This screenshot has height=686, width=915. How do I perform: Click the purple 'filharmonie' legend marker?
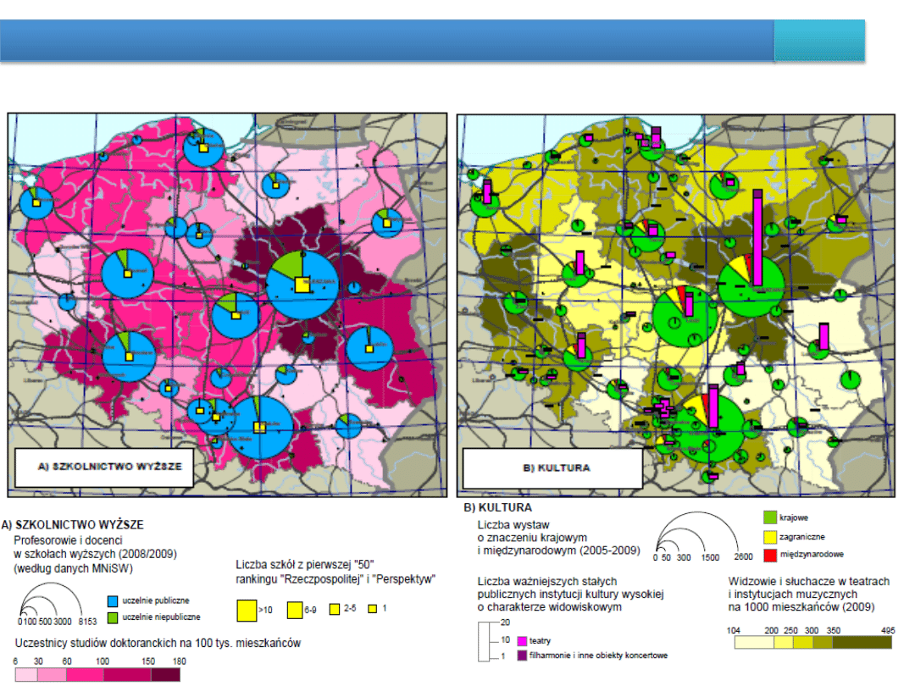[x=521, y=655]
